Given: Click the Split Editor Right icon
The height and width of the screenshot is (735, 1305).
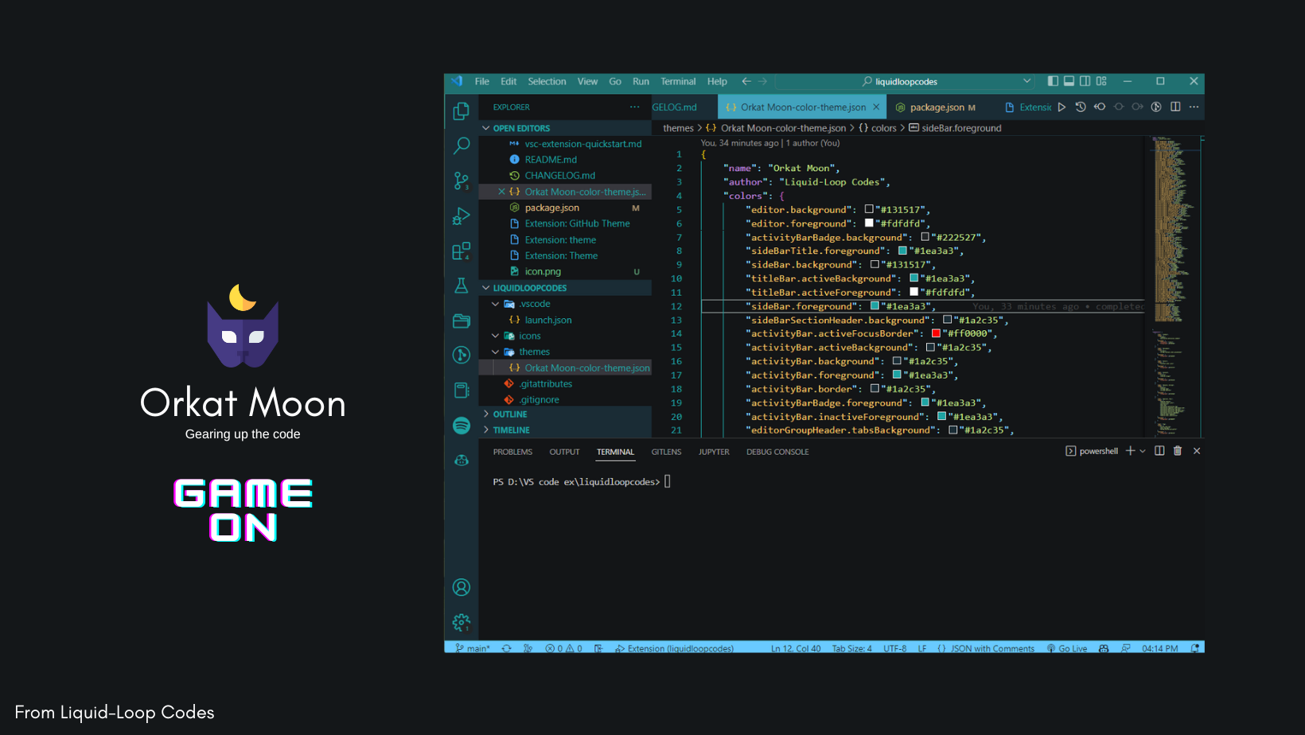Looking at the screenshot, I should click(x=1175, y=107).
